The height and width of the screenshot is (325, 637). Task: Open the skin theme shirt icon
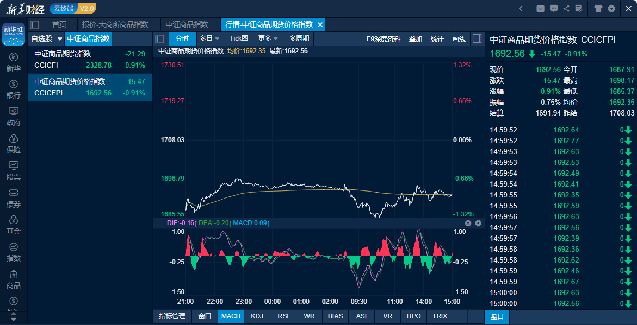pyautogui.click(x=598, y=9)
